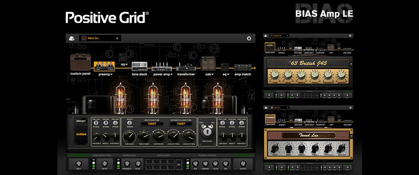Click the Output level knob
The width and height of the screenshot is (419, 175).
pyautogui.click(x=243, y=163)
